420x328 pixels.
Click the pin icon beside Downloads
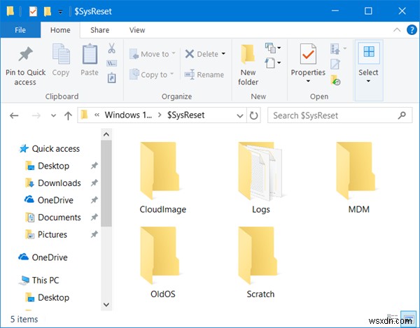(94, 183)
